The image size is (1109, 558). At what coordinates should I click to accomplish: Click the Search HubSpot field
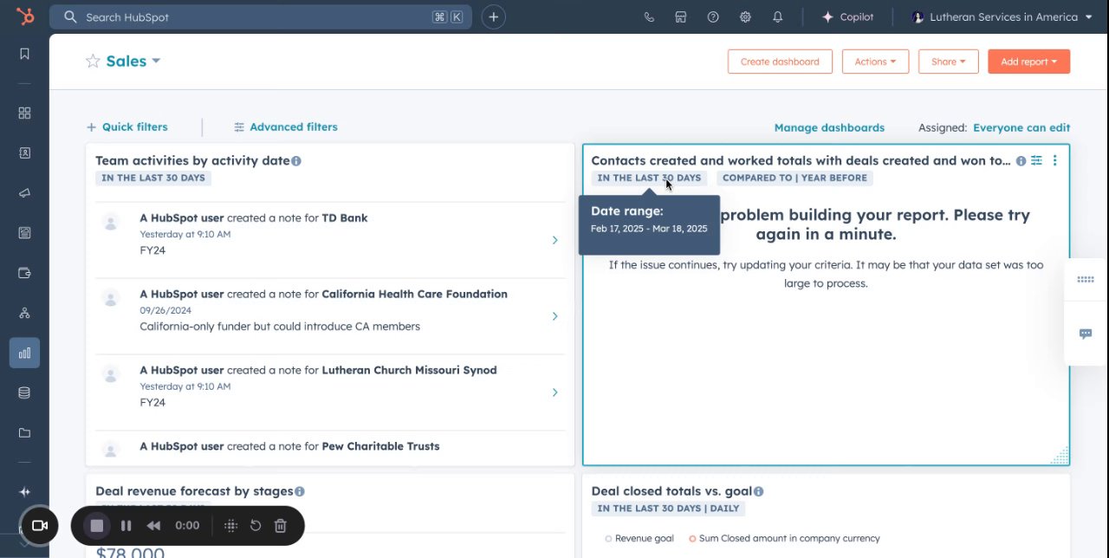[x=251, y=17]
